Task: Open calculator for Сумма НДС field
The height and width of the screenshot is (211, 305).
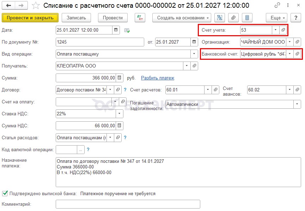Action: [120, 126]
